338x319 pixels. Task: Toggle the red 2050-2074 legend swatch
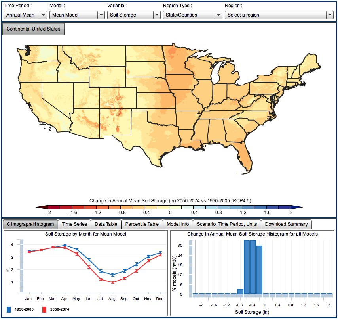tap(45, 309)
